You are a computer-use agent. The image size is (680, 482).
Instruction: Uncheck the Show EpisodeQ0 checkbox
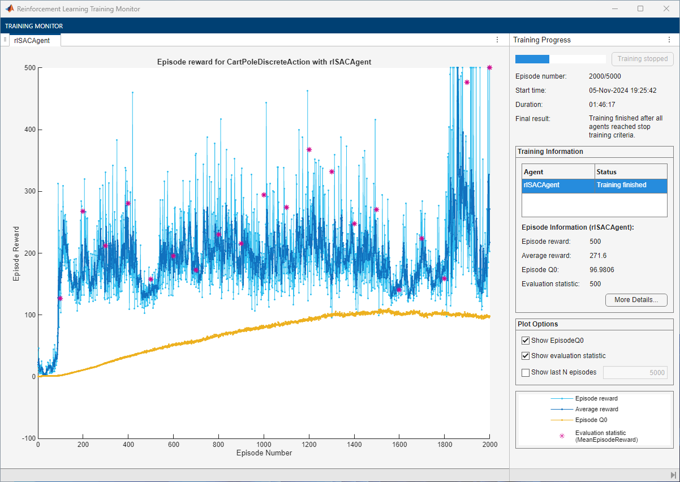pos(526,341)
